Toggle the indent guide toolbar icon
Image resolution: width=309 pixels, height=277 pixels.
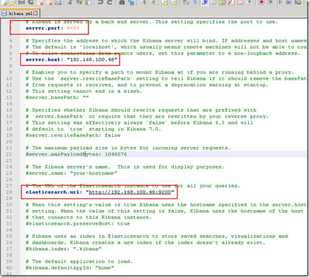205,2
